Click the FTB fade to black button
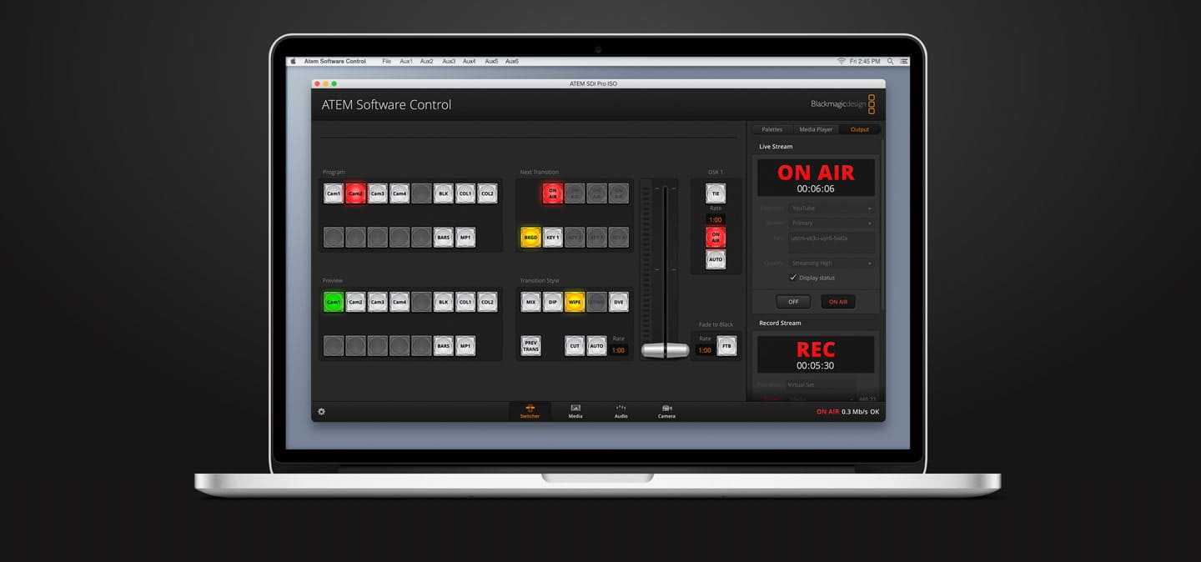Image resolution: width=1201 pixels, height=562 pixels. (726, 345)
